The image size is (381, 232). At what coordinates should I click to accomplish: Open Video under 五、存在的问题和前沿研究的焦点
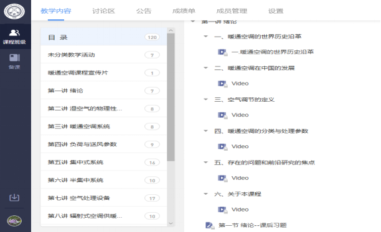[x=240, y=178]
